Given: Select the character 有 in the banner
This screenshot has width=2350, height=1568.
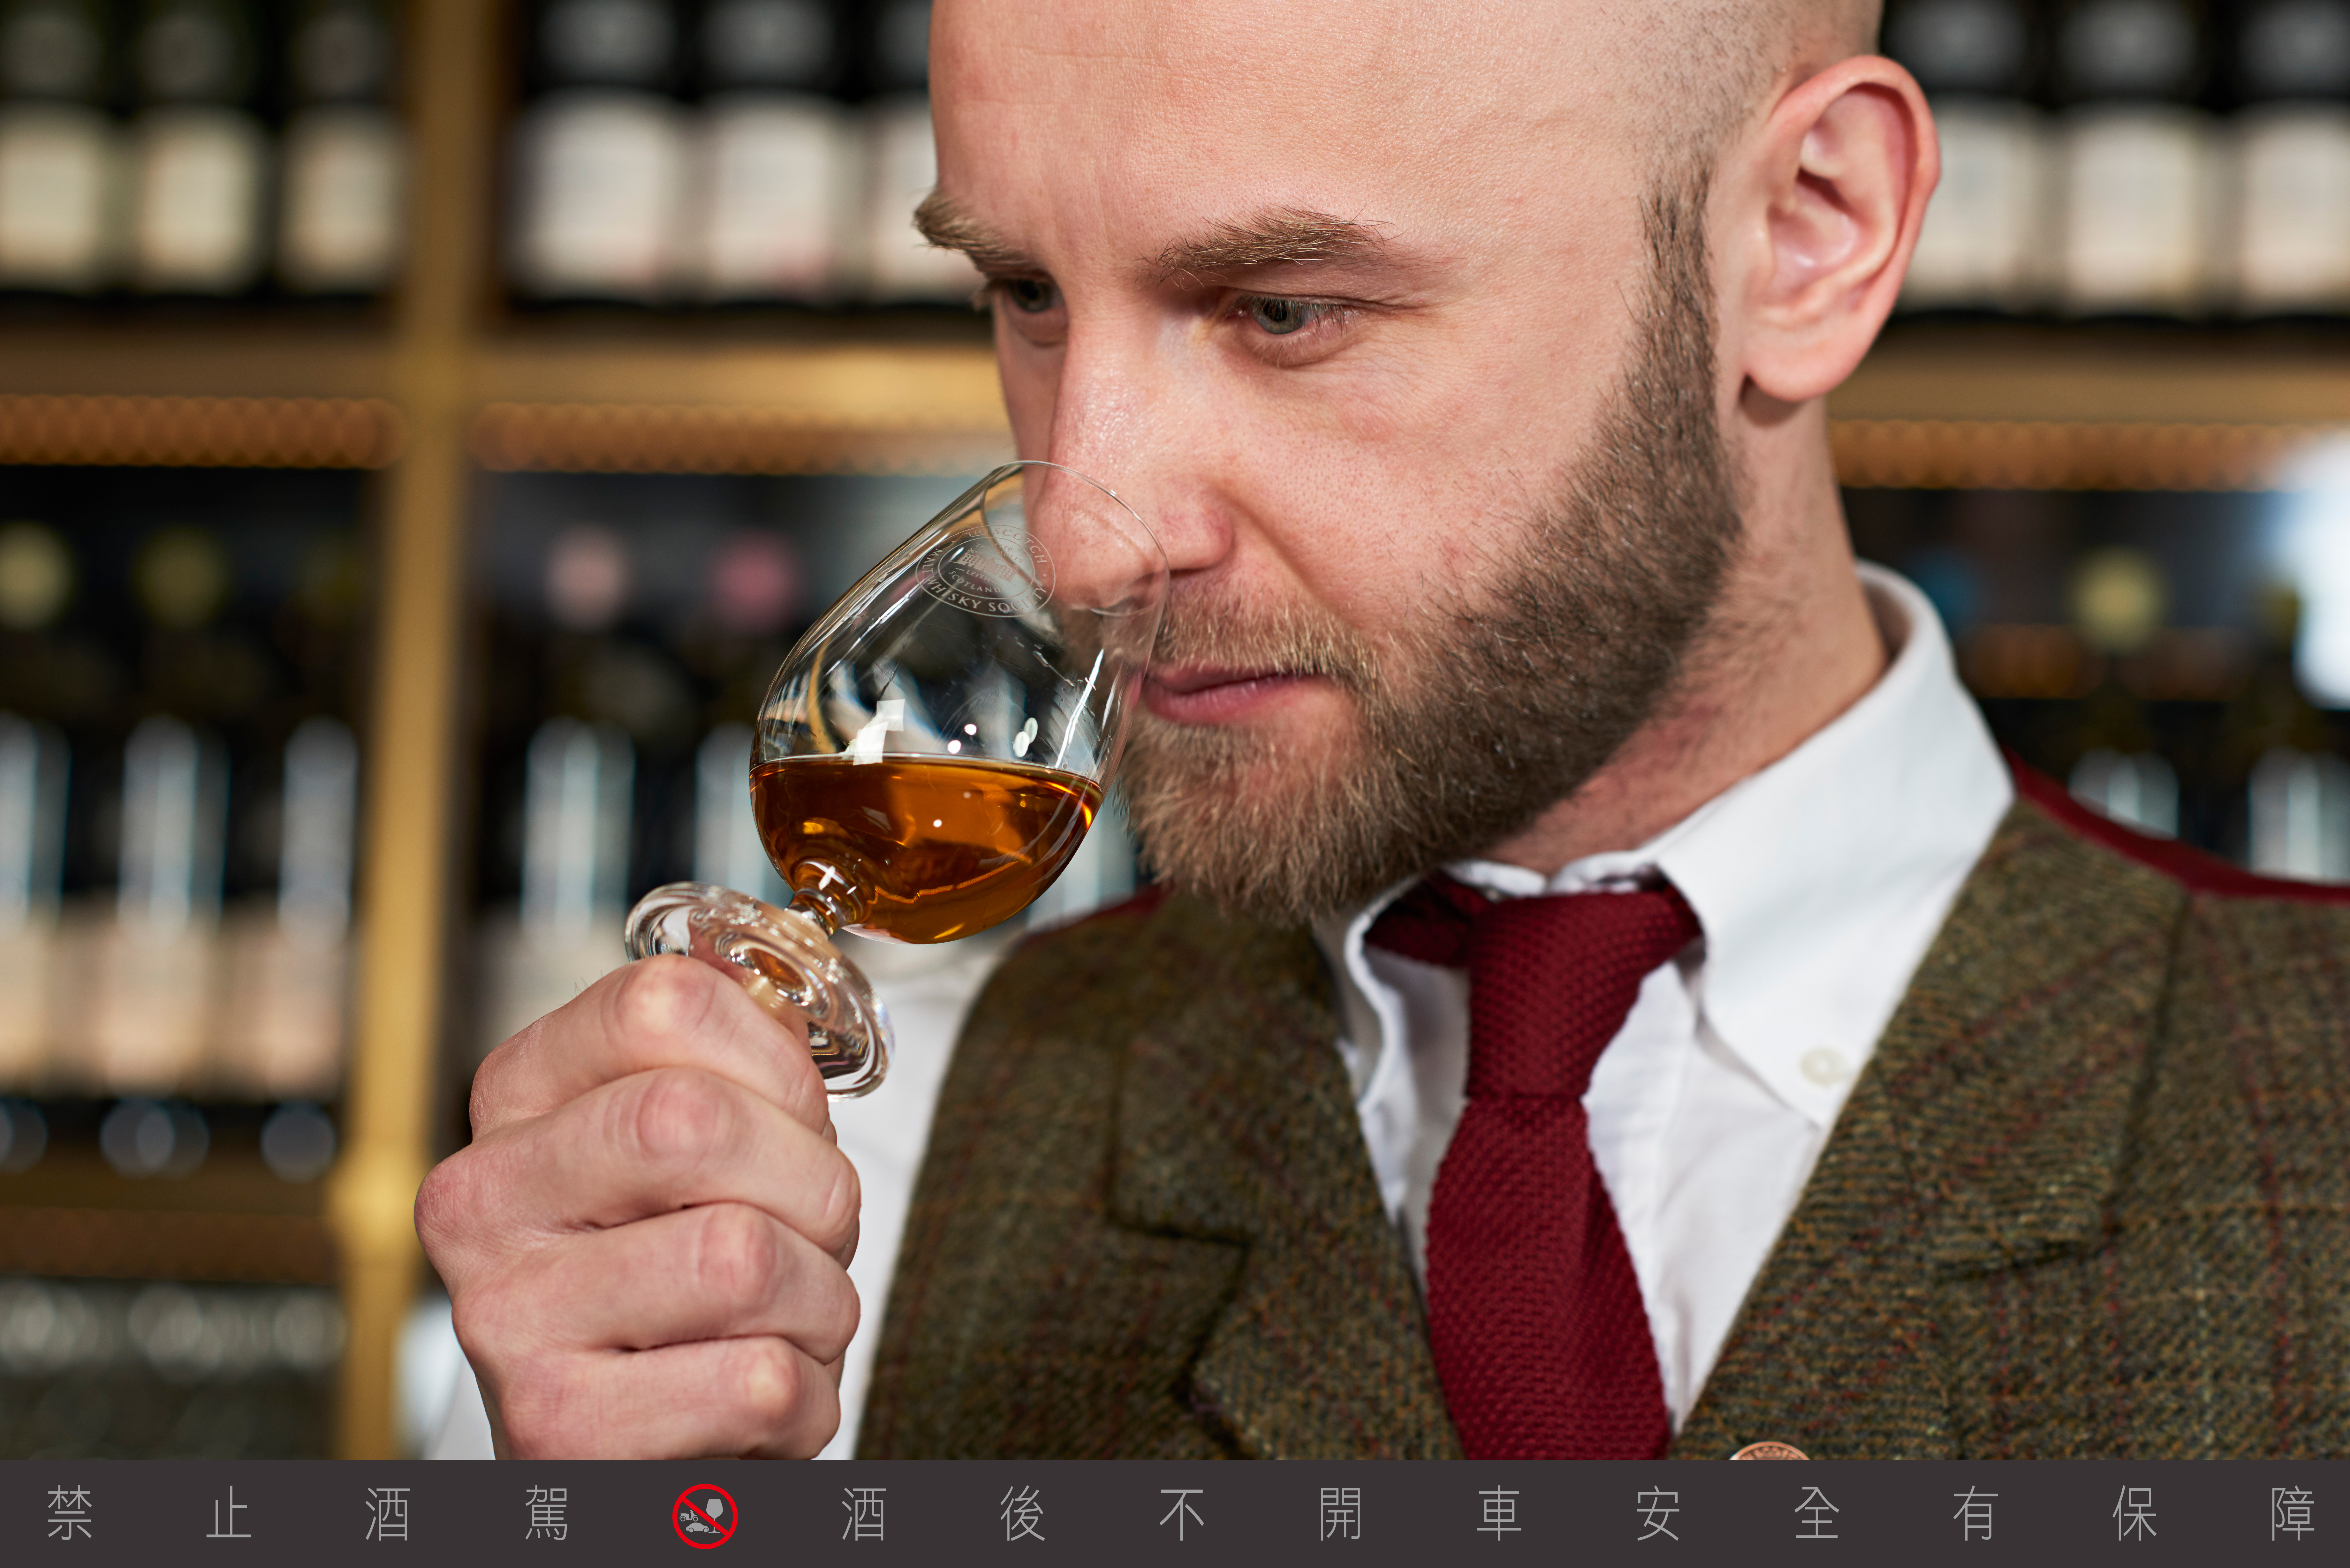Looking at the screenshot, I should pos(1976,1513).
